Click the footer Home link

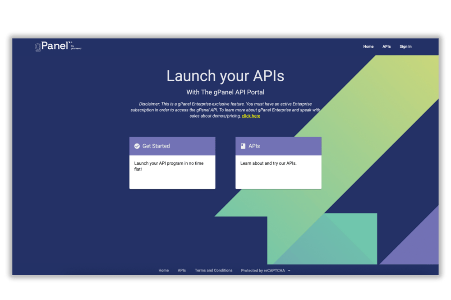(163, 270)
